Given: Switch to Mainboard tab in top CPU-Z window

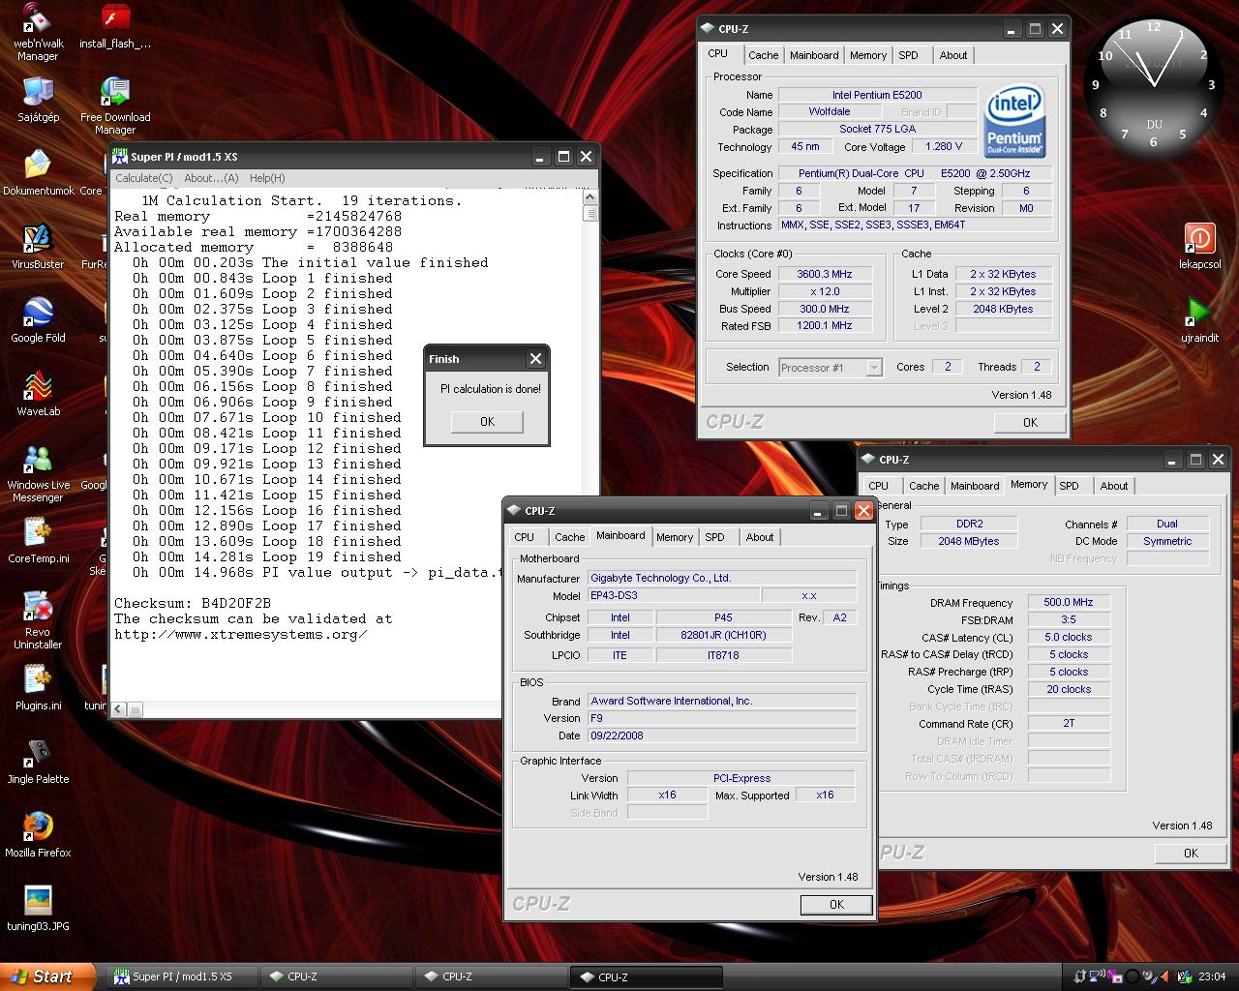Looking at the screenshot, I should click(x=814, y=55).
